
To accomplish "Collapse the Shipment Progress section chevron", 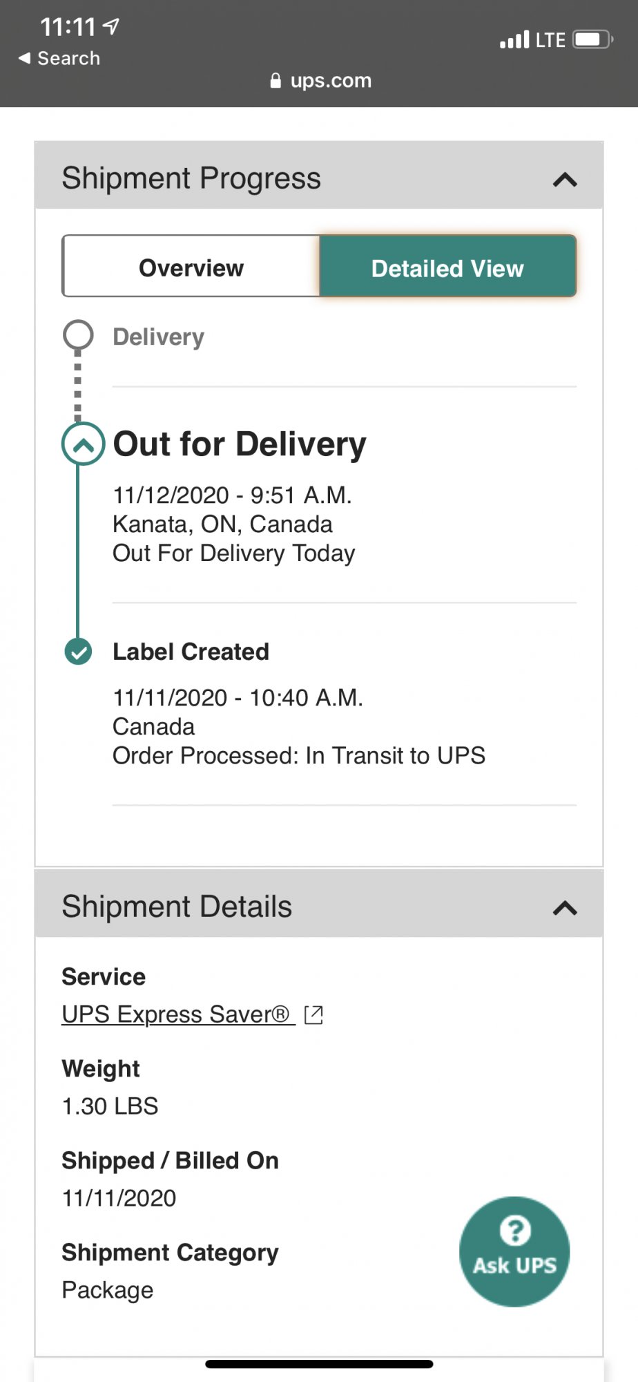I will [565, 180].
